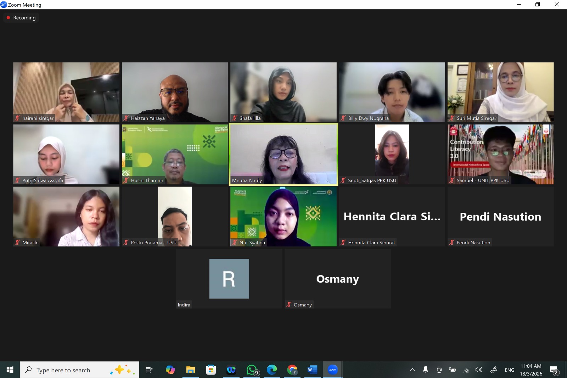Switch to Microsoft Word in taskbar

[312, 370]
